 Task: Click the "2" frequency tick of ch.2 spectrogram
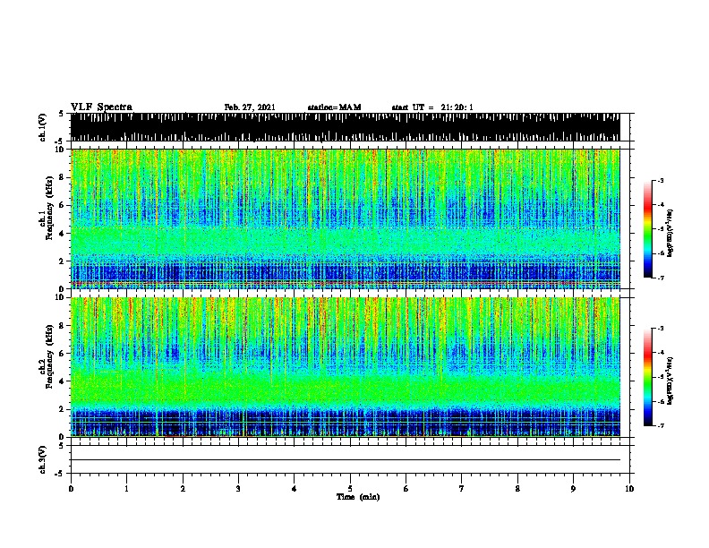[63, 409]
